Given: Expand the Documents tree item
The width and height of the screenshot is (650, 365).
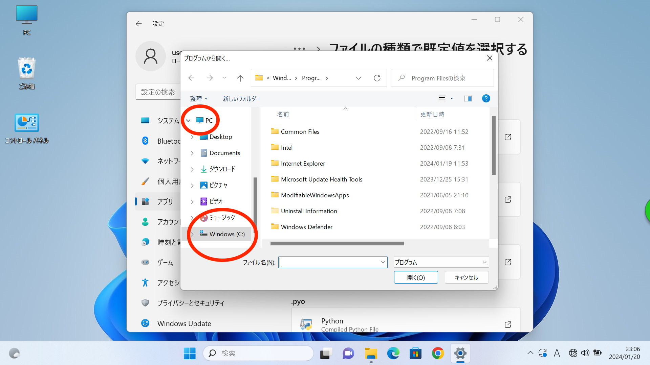Looking at the screenshot, I should click(192, 153).
